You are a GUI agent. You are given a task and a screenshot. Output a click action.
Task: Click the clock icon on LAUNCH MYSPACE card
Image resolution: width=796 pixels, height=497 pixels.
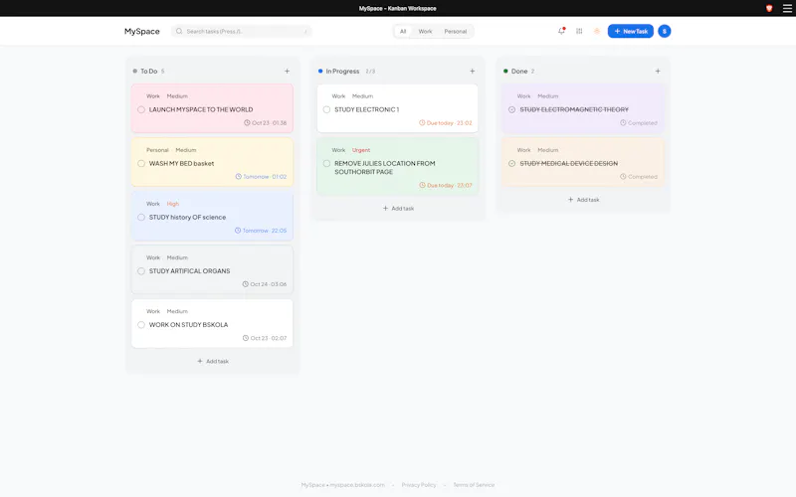click(x=247, y=122)
